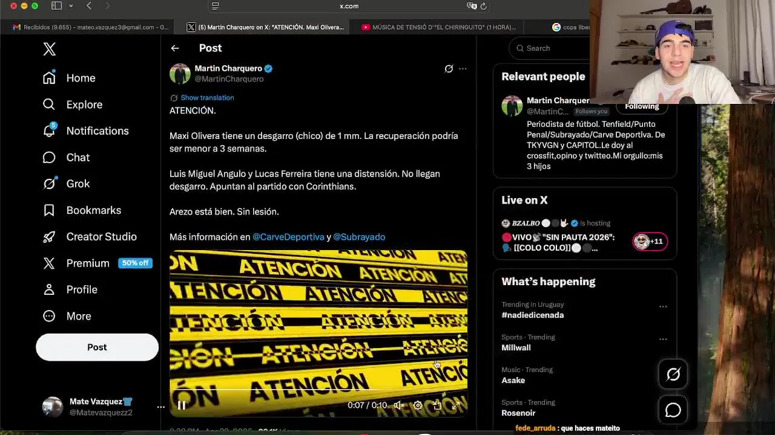The width and height of the screenshot is (775, 435).
Task: Click the Home house icon
Action: point(49,78)
